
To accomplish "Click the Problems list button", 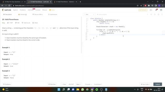I will tap(7, 84).
